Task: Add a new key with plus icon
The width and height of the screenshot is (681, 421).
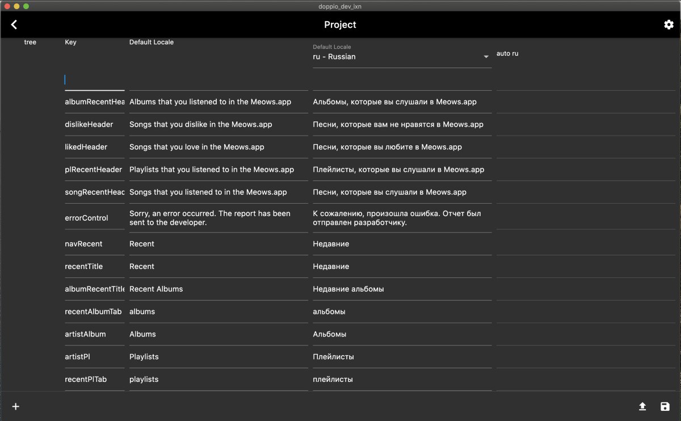Action: [16, 406]
